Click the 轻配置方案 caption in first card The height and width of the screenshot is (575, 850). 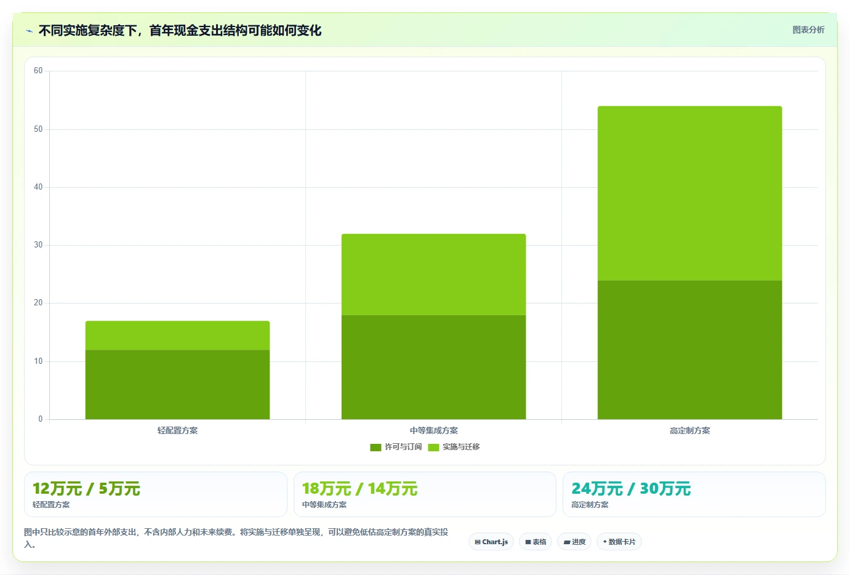(x=51, y=504)
